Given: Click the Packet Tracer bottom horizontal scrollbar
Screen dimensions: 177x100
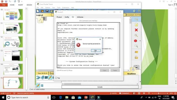Looking at the screenshot, I should coord(100,84).
